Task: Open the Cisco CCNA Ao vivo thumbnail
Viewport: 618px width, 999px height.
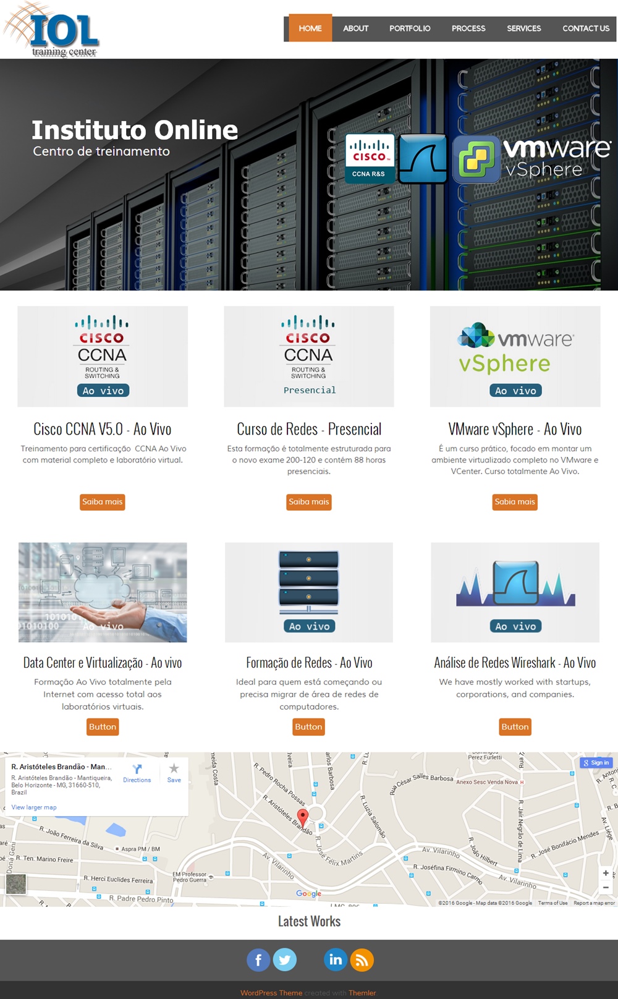Action: click(103, 356)
